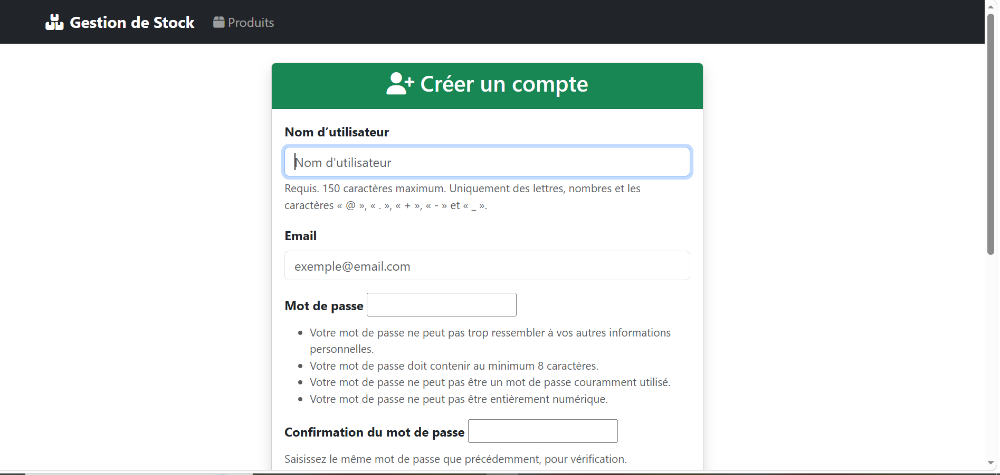This screenshot has height=475, width=1000.
Task: Click the scrollbar up arrow
Action: pyautogui.click(x=991, y=6)
